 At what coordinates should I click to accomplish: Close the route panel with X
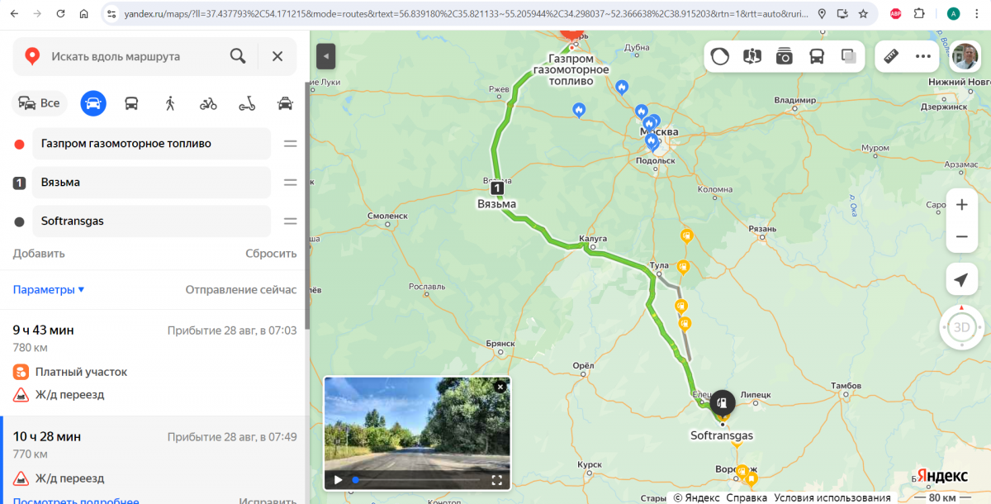[277, 56]
